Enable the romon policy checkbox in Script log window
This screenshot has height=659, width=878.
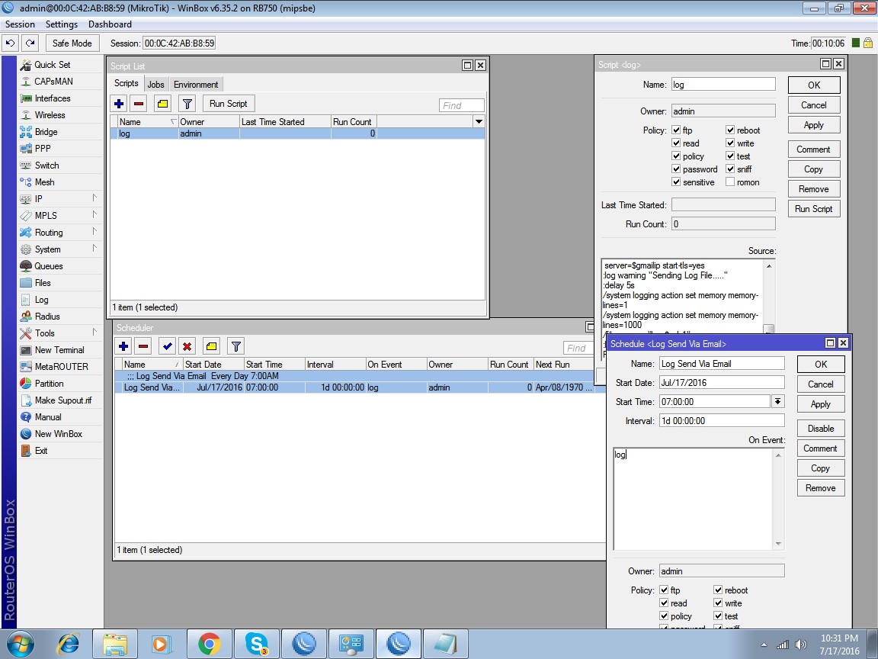730,182
